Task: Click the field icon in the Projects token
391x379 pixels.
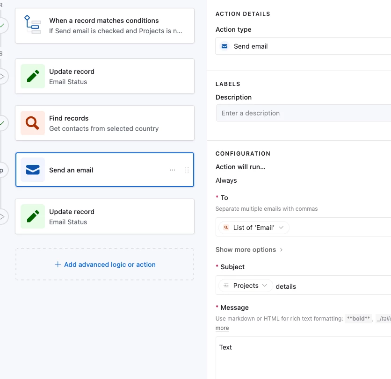Action: [x=226, y=286]
